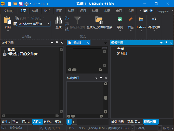Toggle auto-hide pin on 输出窗口 panel
This screenshot has width=174, height=131.
pyautogui.click(x=101, y=78)
